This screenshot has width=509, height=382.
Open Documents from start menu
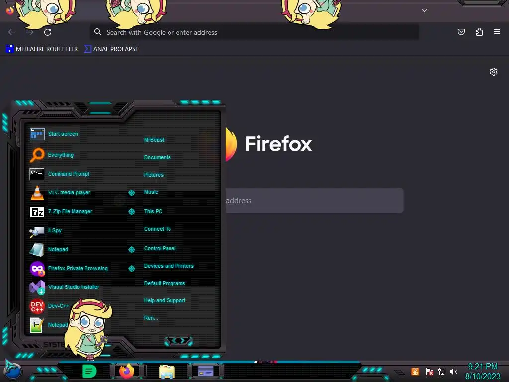coord(157,157)
